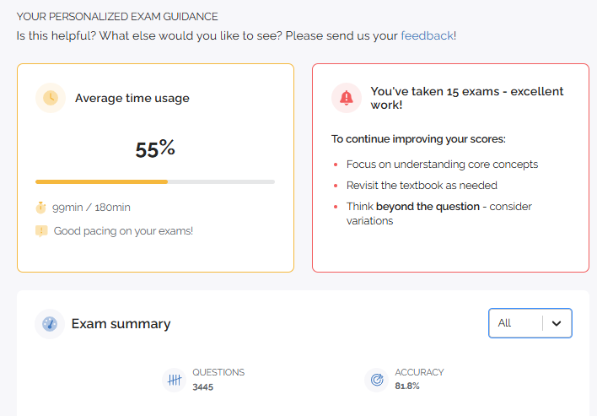Click the 81.8% accuracy value
Viewport: 597px width, 416px height.
(x=407, y=386)
